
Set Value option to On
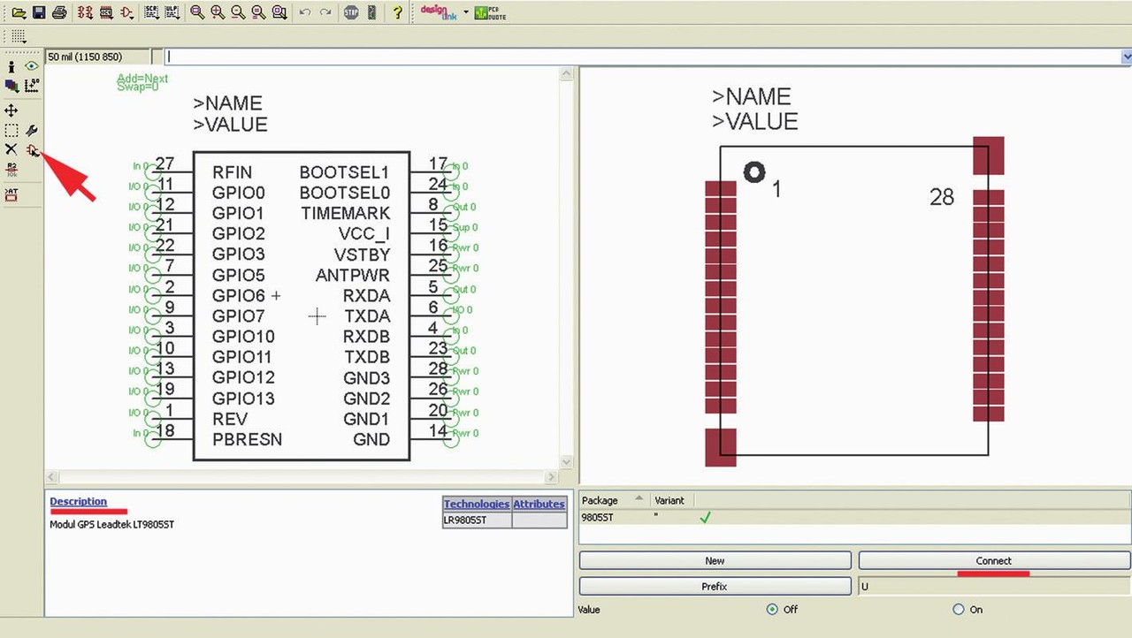[x=959, y=610]
